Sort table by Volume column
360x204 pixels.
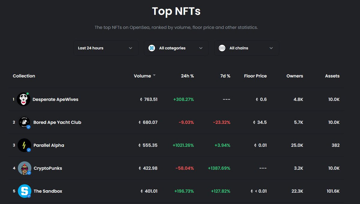142,76
